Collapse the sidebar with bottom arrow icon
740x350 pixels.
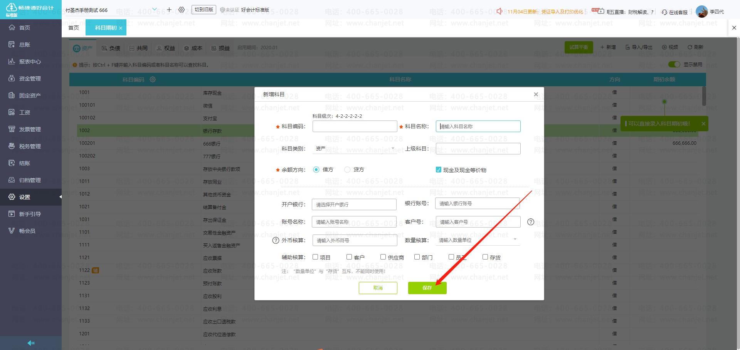[31, 343]
